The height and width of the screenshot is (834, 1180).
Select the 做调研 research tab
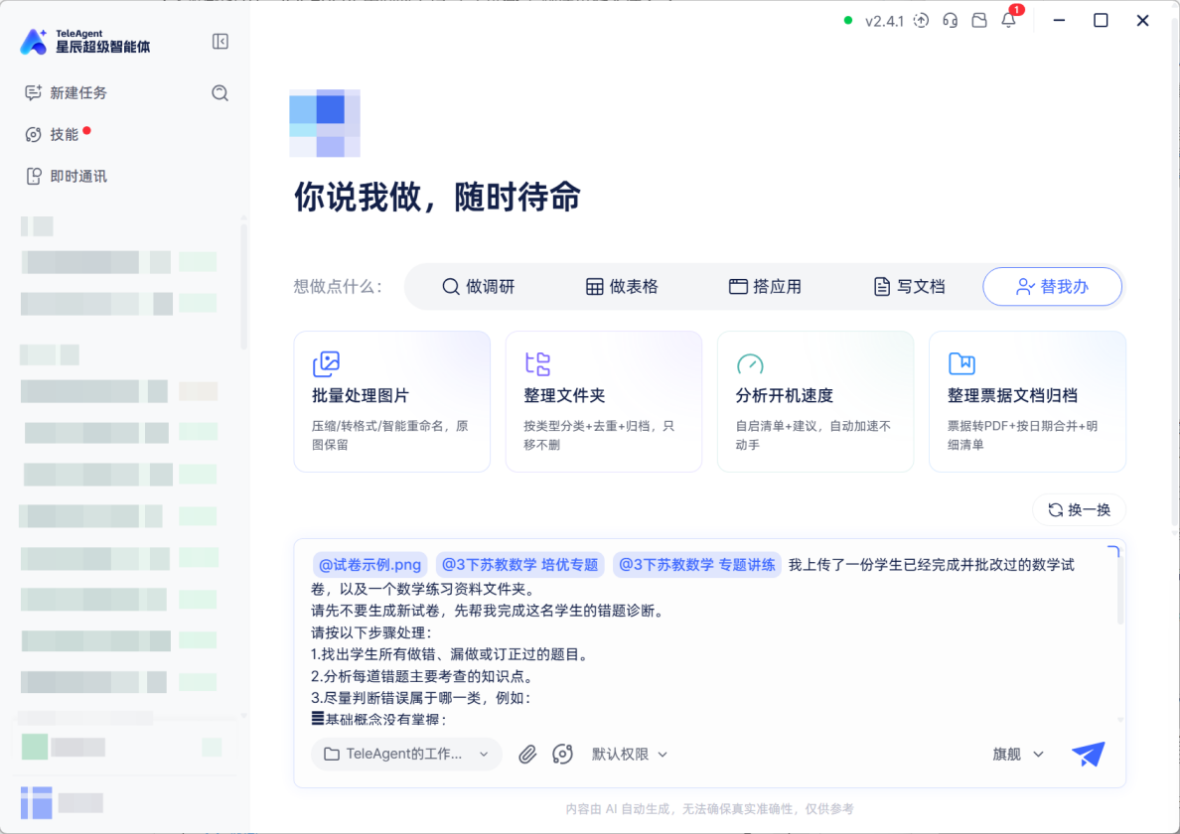pyautogui.click(x=479, y=287)
